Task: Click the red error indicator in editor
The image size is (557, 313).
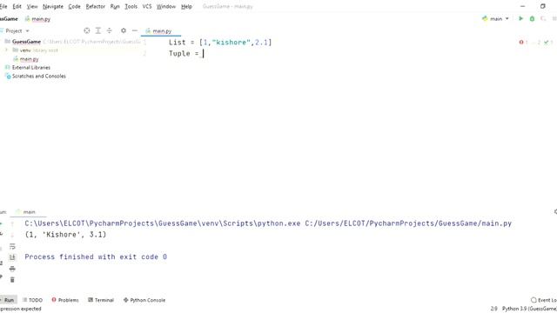Action: pos(523,43)
